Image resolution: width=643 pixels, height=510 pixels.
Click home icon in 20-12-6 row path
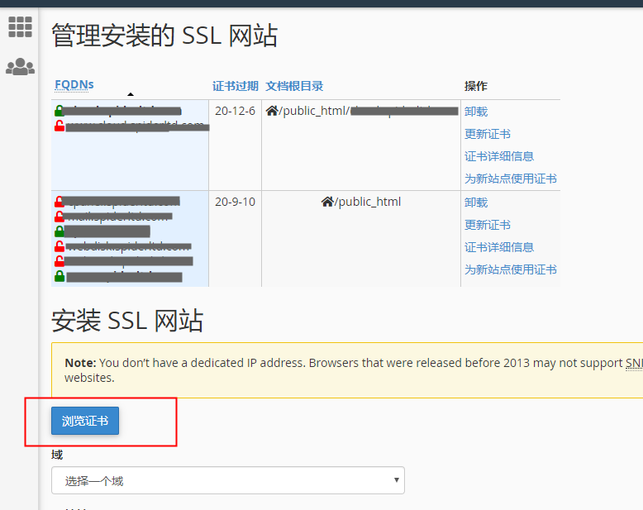(x=272, y=111)
